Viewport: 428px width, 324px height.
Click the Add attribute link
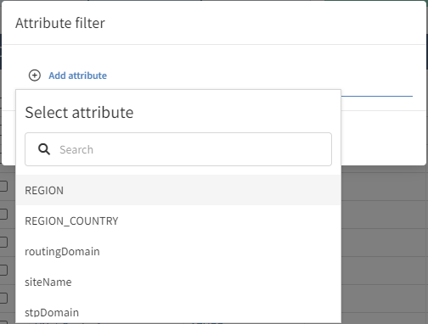tap(77, 75)
